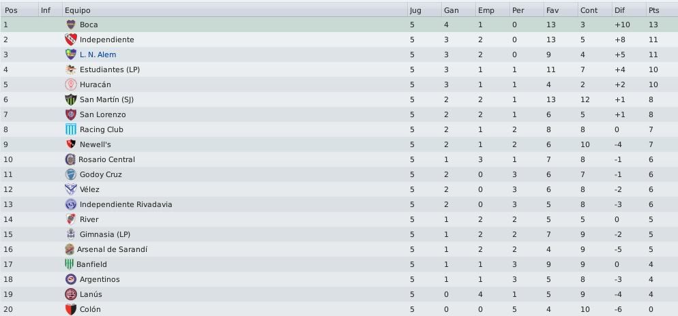
Task: Open the Huracán team entry
Action: tap(95, 84)
